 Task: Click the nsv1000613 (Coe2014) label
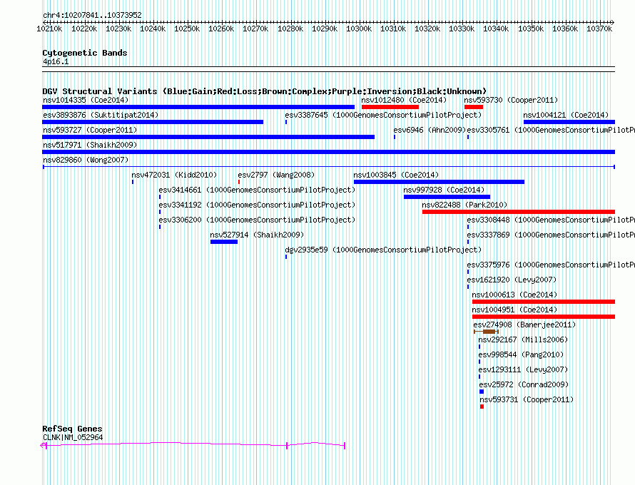(514, 295)
